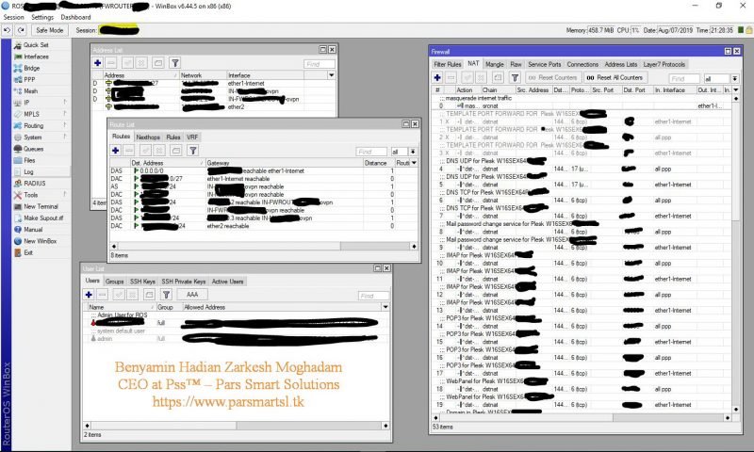Open column selector dropdown in Address List
This screenshot has height=452, width=754.
click(329, 74)
